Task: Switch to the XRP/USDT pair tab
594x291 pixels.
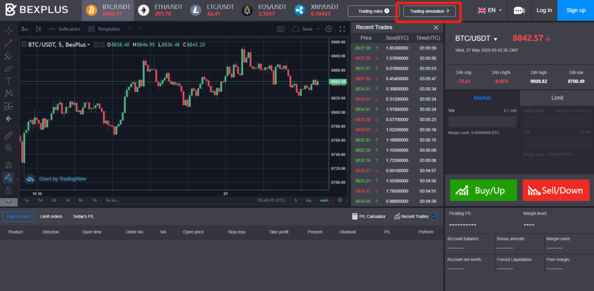Action: coord(315,10)
